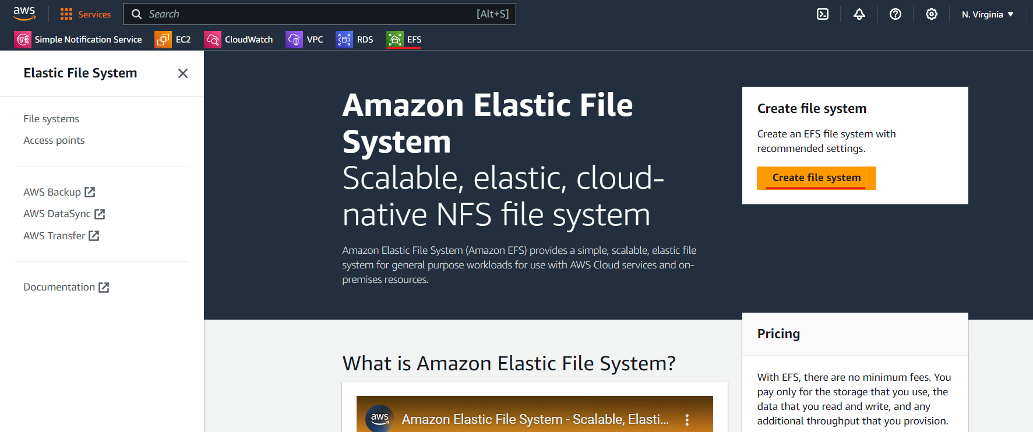Screen dimensions: 1033x432
Task: Go to the AWS console home logo
Action: pyautogui.click(x=24, y=13)
